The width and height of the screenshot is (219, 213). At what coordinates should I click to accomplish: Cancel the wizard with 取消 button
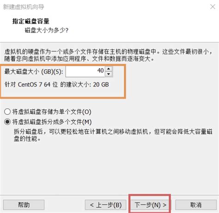coord(196,205)
